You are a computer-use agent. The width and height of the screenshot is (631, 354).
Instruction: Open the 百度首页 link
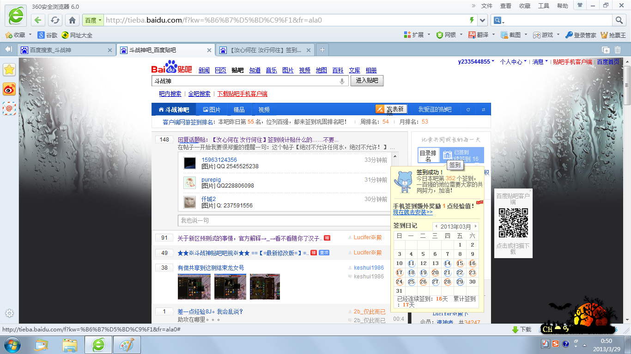(x=608, y=62)
